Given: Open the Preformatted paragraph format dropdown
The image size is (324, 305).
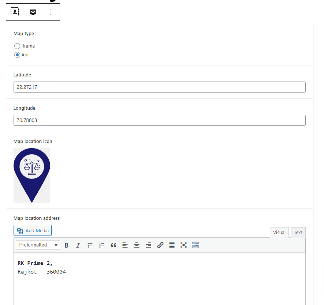Looking at the screenshot, I should click(x=38, y=245).
